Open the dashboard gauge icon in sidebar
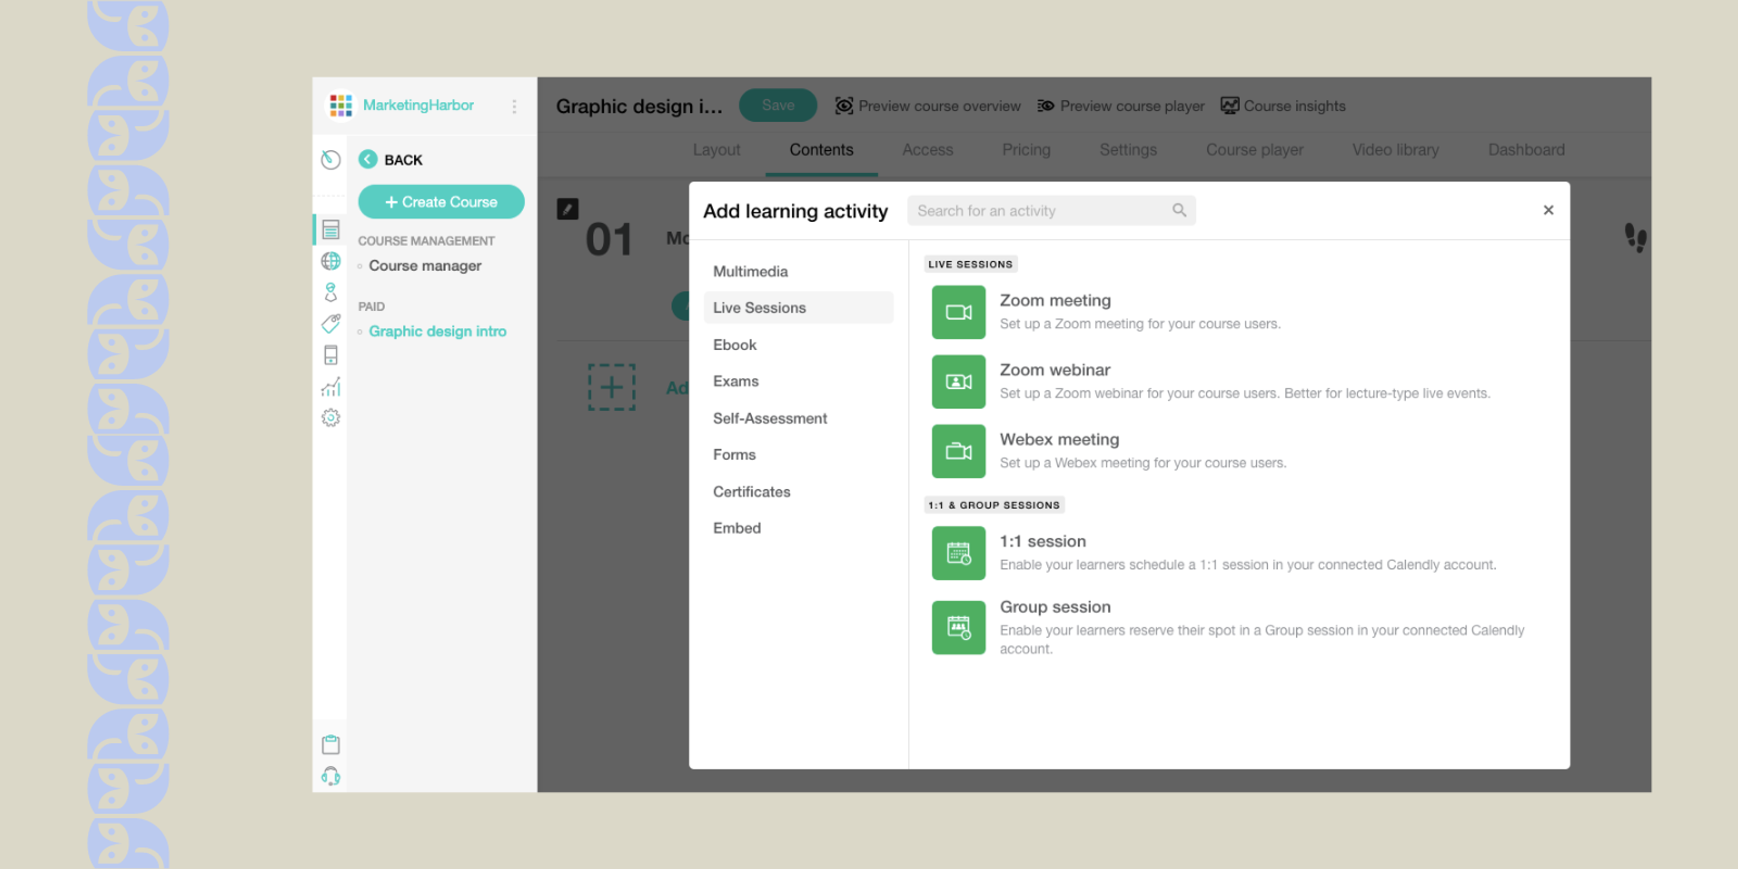Image resolution: width=1738 pixels, height=869 pixels. tap(330, 160)
